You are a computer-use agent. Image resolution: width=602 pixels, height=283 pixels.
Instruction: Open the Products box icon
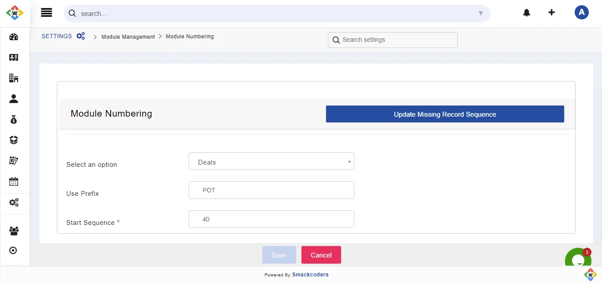coord(14,140)
